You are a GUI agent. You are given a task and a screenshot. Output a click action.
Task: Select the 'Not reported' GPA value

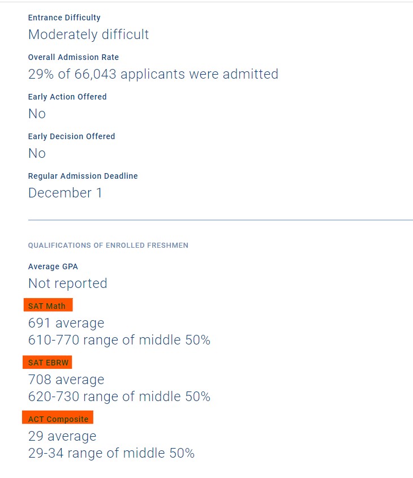pos(67,283)
